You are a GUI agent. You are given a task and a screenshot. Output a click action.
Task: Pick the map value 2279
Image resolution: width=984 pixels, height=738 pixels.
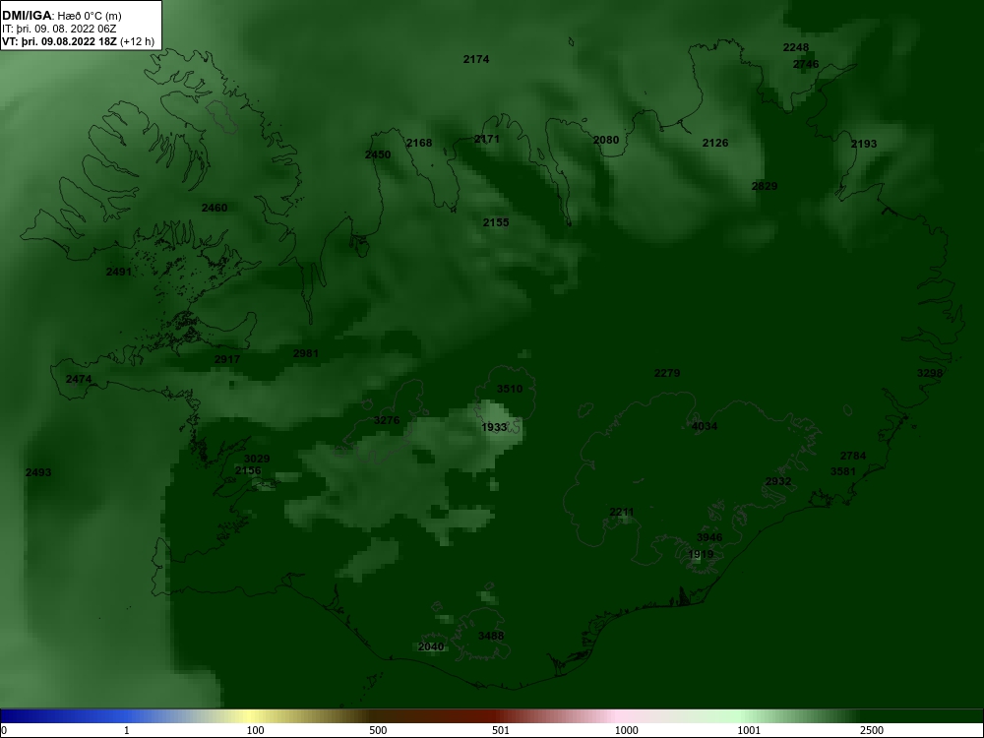pos(667,373)
